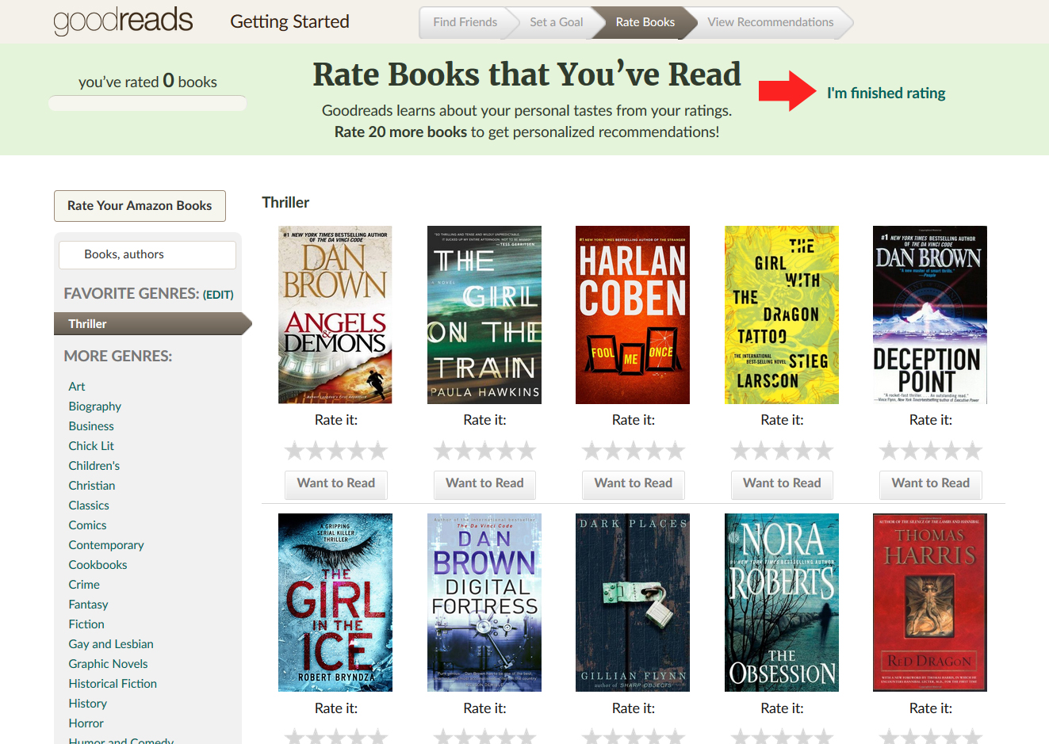Open Harlan Coben Fool Me Once cover
1049x744 pixels.
[x=633, y=315]
